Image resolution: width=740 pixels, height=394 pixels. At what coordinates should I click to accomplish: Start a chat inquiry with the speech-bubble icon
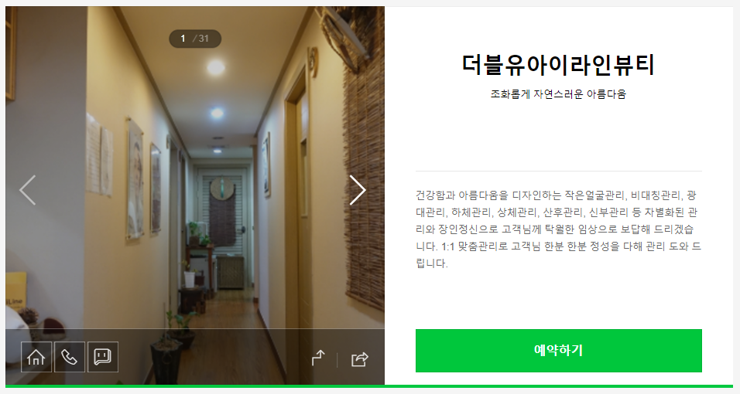point(103,357)
